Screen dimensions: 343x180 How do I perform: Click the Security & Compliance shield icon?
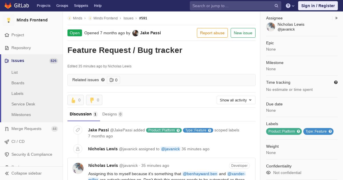[x=7, y=155]
